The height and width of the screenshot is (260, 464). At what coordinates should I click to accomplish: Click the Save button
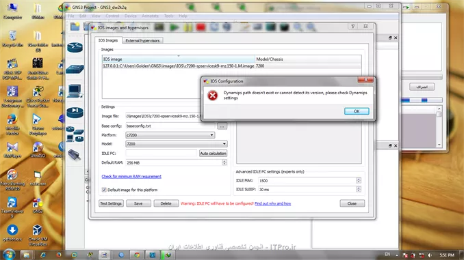[x=138, y=203]
